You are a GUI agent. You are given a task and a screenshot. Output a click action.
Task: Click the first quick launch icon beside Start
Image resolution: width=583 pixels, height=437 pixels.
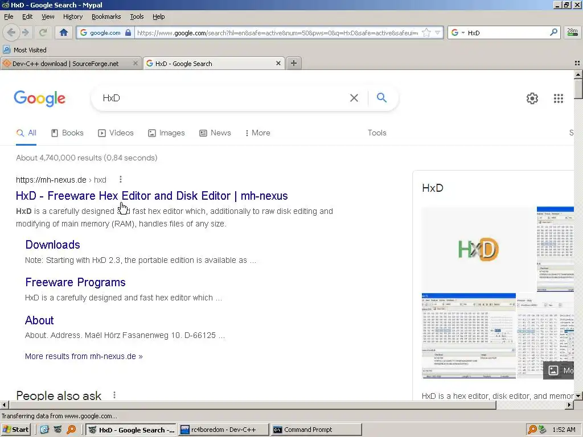[44, 430]
